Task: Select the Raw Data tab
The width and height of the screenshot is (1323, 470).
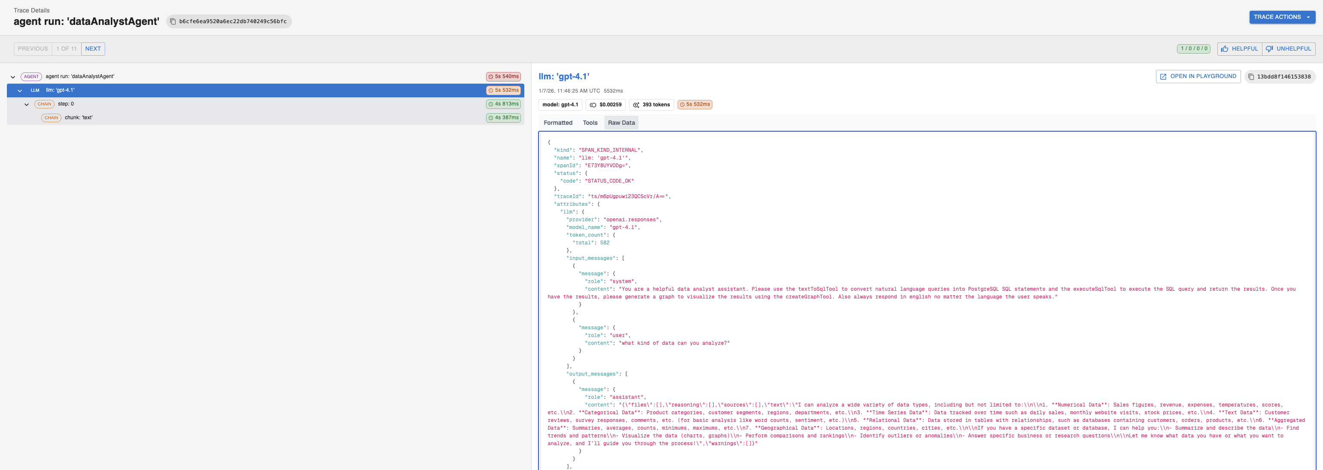Action: pos(621,123)
